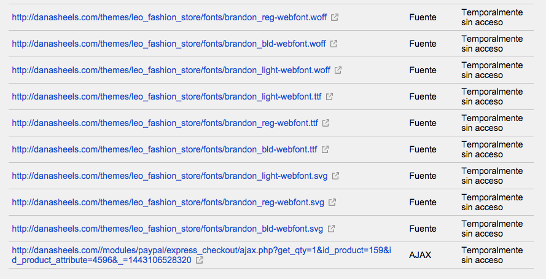This screenshot has width=546, height=279.
Task: Open external icon for brandon_reg-webfont.ttf
Action: click(326, 123)
